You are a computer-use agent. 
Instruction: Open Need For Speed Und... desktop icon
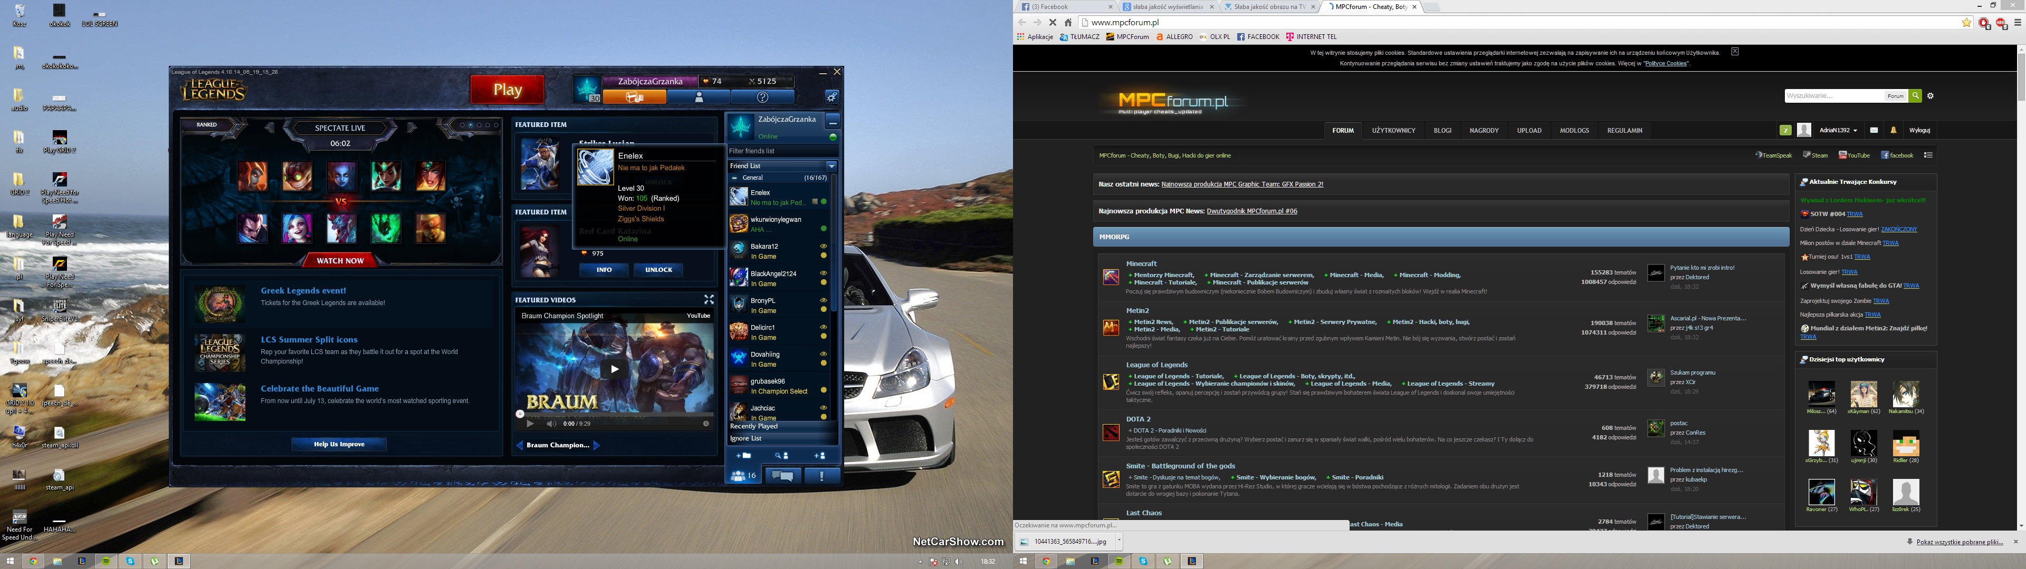pos(19,526)
